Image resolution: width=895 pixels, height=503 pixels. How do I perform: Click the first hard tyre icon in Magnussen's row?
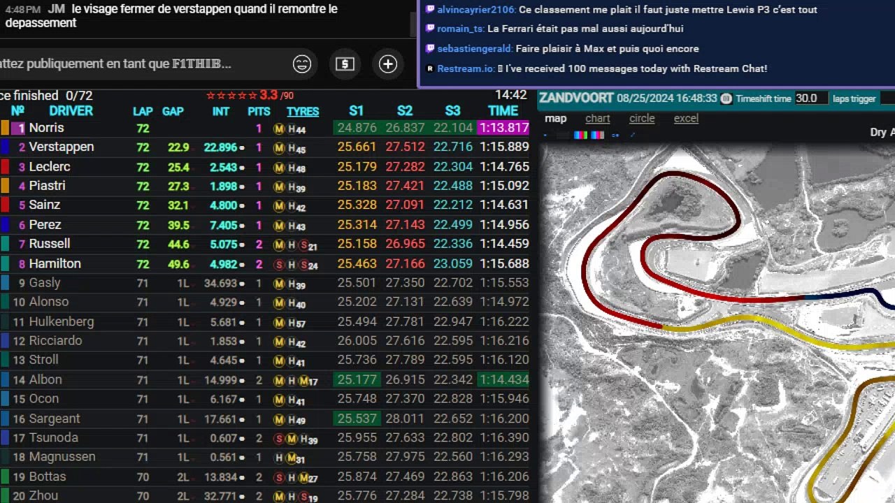[x=279, y=458]
